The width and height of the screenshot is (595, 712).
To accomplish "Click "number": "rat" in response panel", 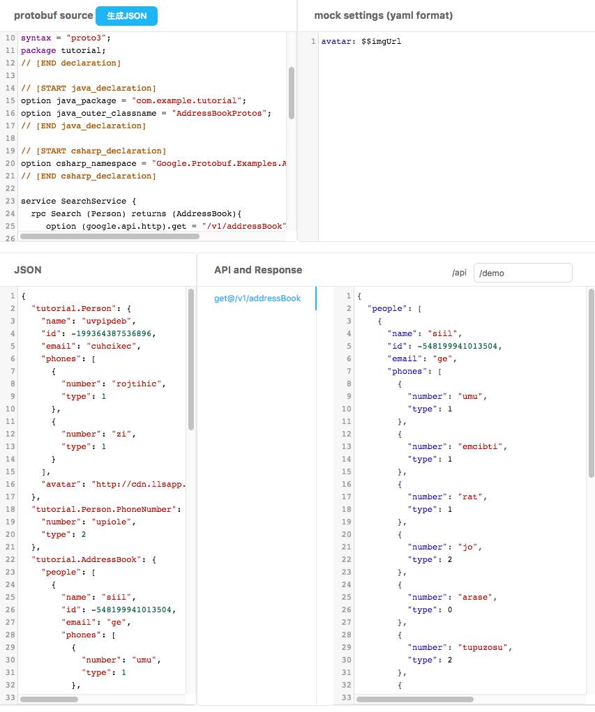I will [447, 497].
